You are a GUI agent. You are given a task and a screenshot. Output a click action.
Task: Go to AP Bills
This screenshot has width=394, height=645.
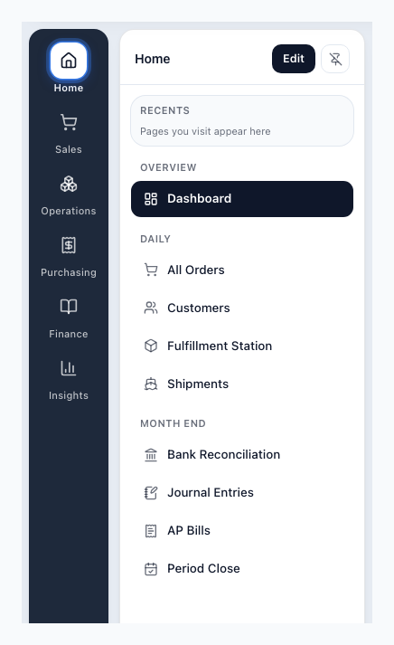(x=242, y=531)
